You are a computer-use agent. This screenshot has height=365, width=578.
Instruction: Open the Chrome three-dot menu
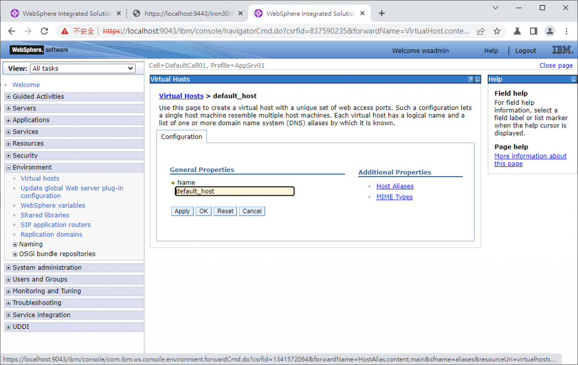567,31
